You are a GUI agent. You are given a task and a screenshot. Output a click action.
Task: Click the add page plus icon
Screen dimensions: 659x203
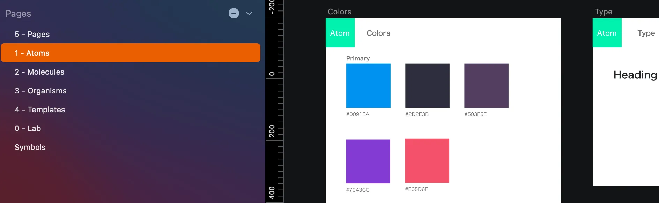(234, 13)
